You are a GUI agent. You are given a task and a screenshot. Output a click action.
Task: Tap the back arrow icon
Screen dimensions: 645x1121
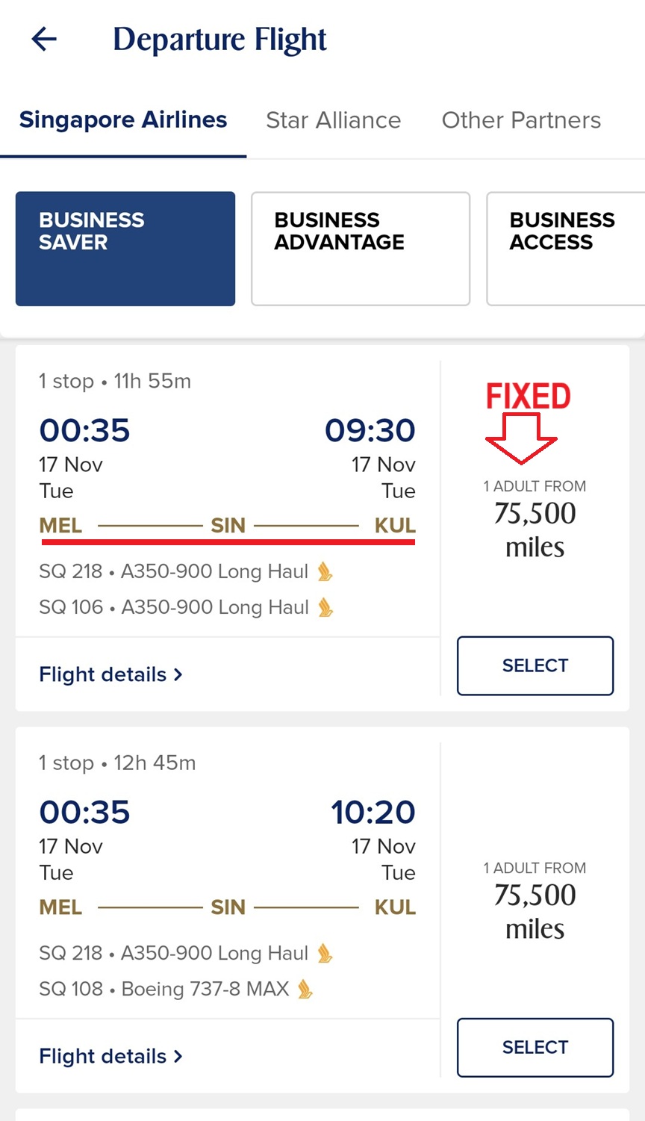tap(44, 39)
